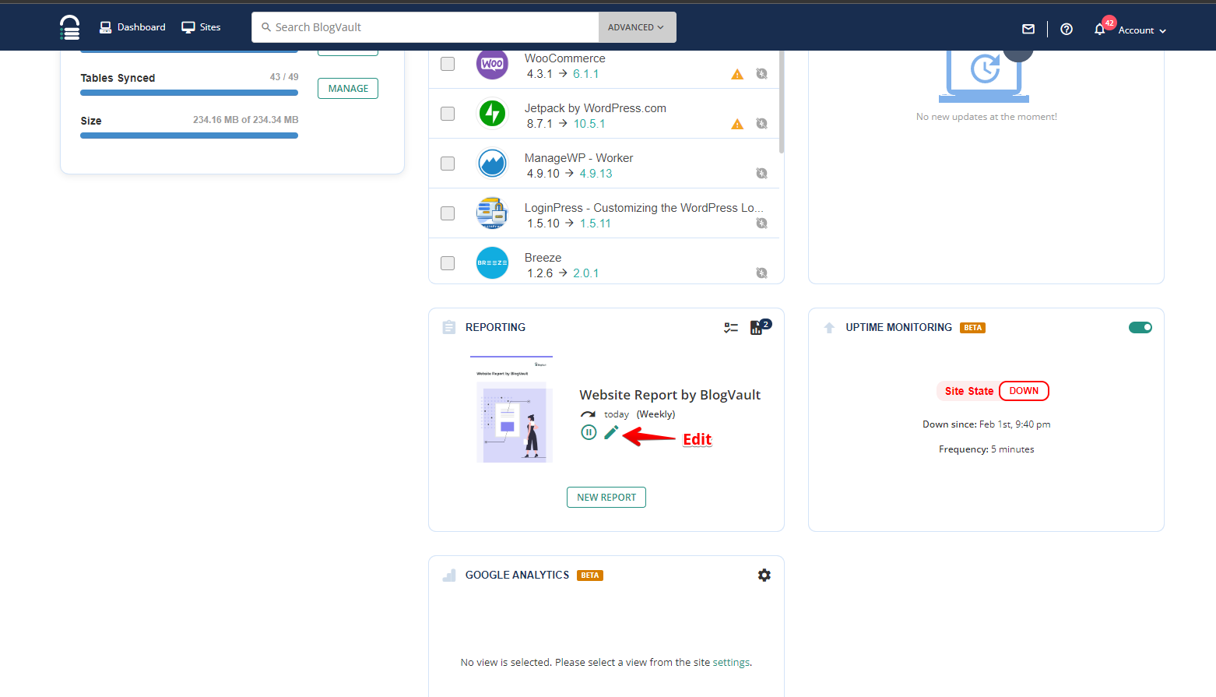The width and height of the screenshot is (1216, 697).
Task: Open Google Analytics settings gear
Action: (764, 576)
